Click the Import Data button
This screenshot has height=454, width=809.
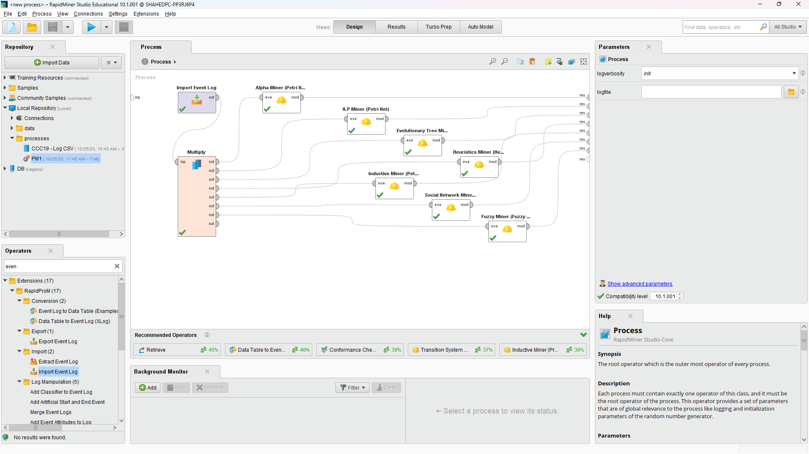(x=52, y=63)
